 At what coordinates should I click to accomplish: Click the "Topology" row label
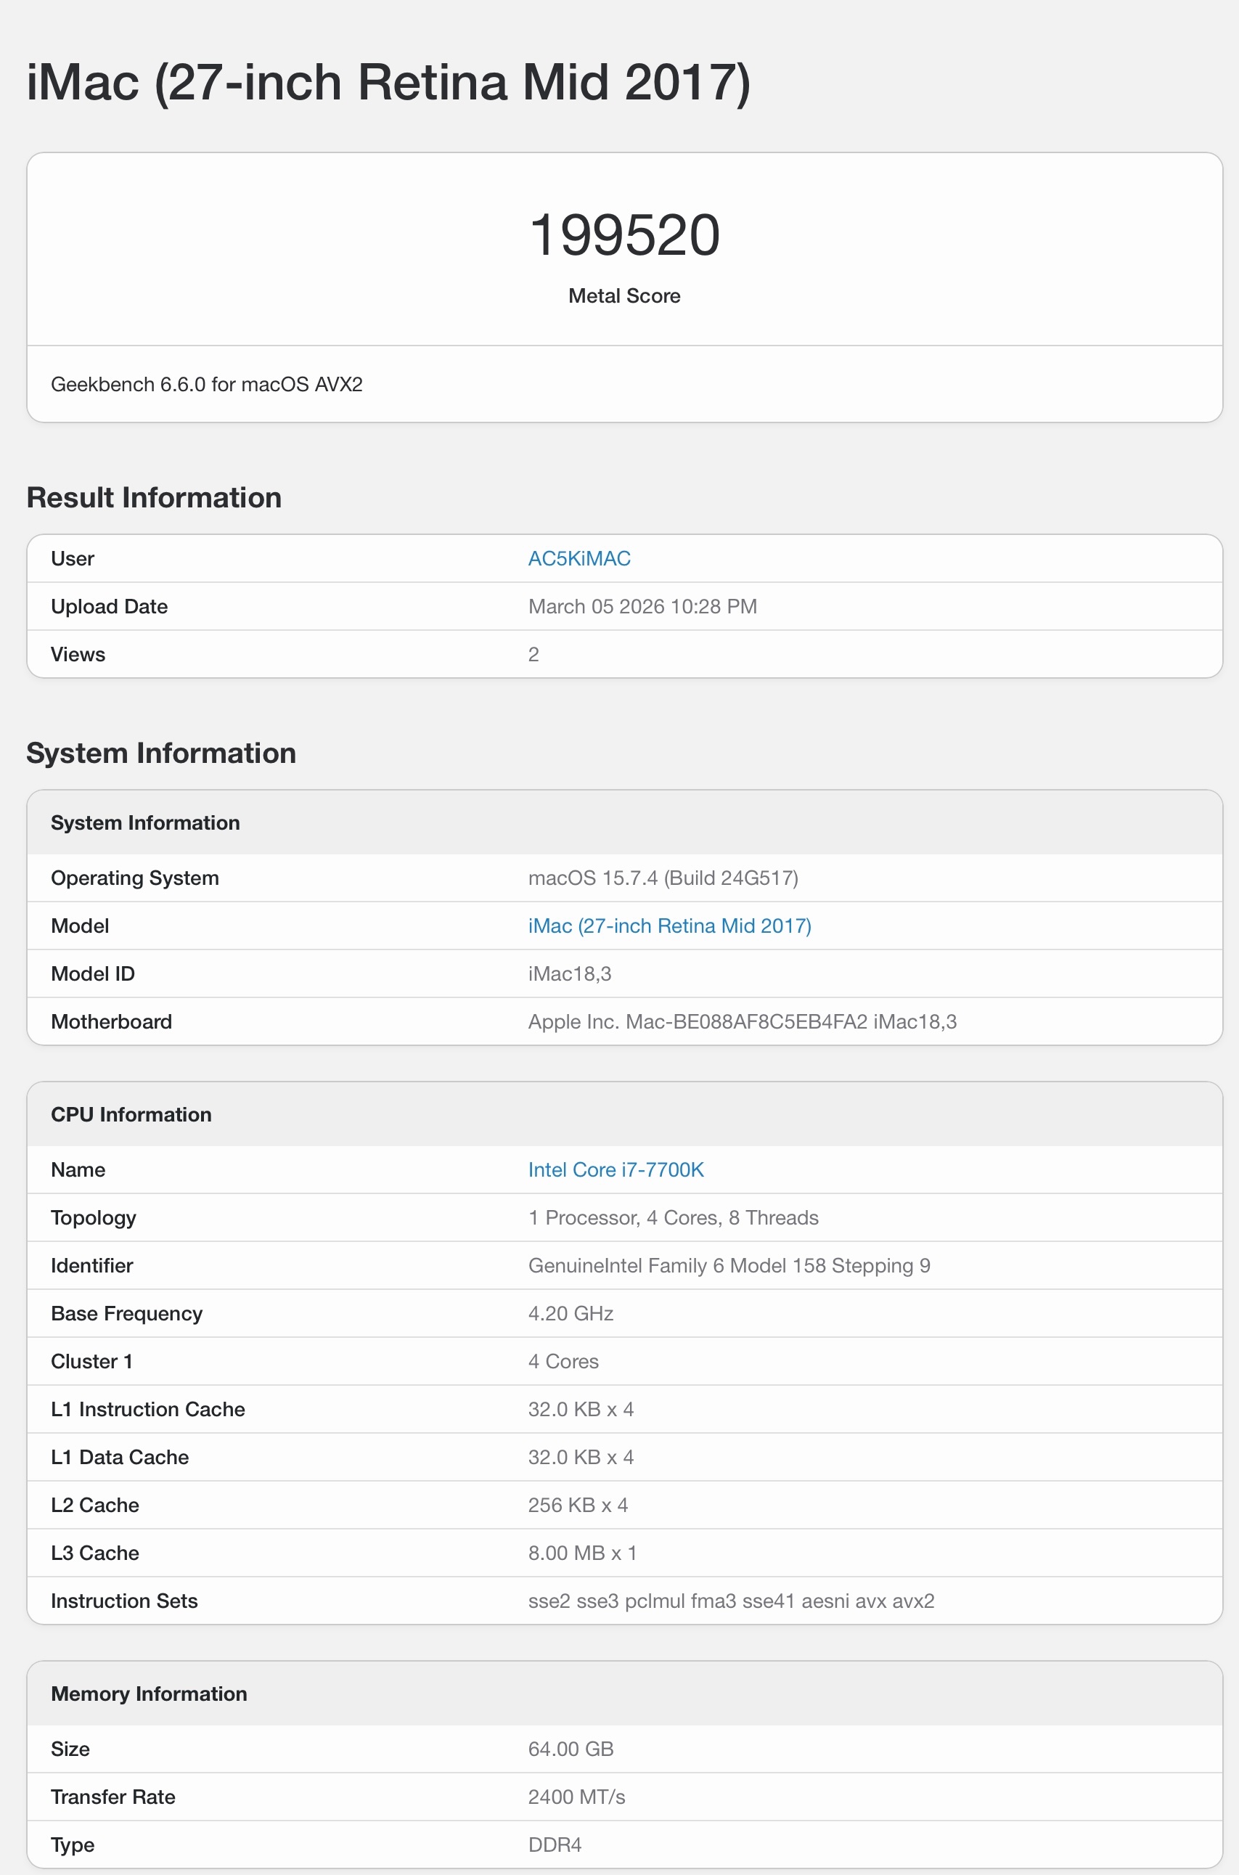94,1218
